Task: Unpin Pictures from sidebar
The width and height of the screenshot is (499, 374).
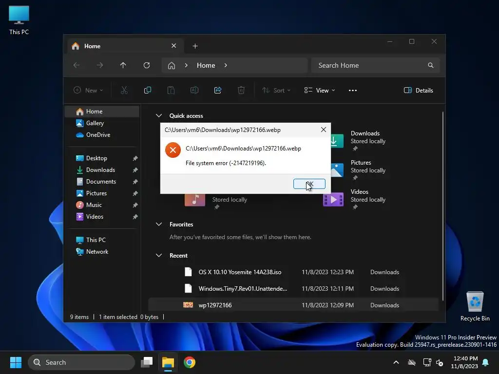Action: tap(135, 193)
